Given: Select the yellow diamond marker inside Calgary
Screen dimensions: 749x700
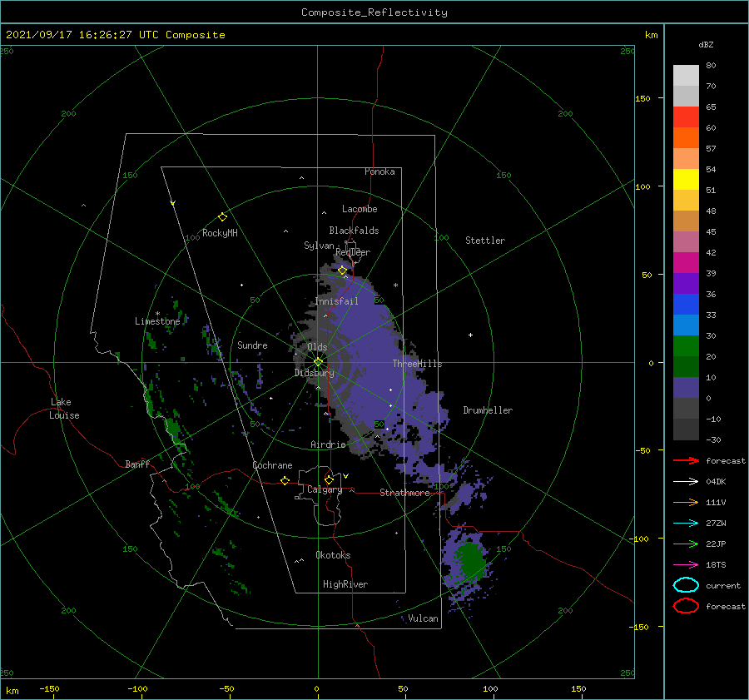Looking at the screenshot, I should coord(329,479).
